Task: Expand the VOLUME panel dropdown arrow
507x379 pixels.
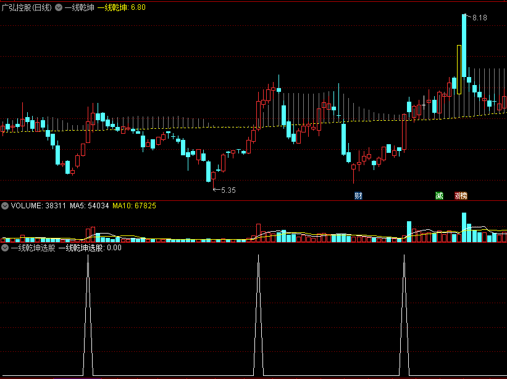Action: (x=5, y=206)
